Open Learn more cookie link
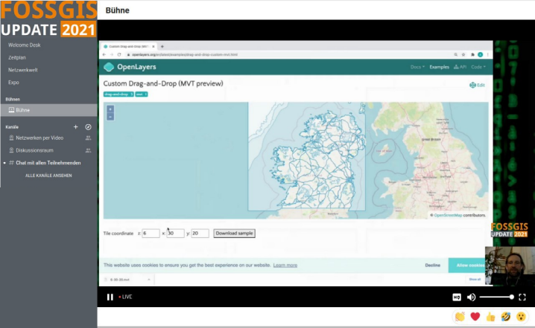This screenshot has height=328, width=535. pos(285,266)
